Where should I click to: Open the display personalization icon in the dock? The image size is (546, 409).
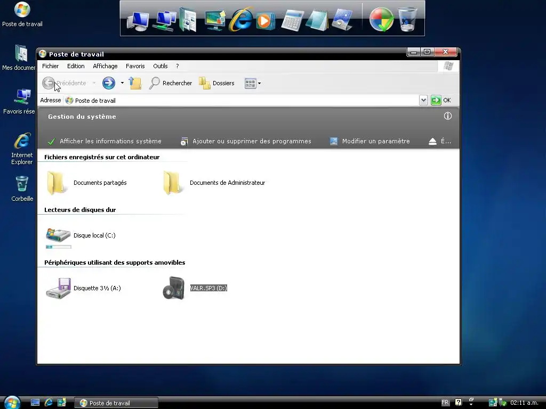214,20
